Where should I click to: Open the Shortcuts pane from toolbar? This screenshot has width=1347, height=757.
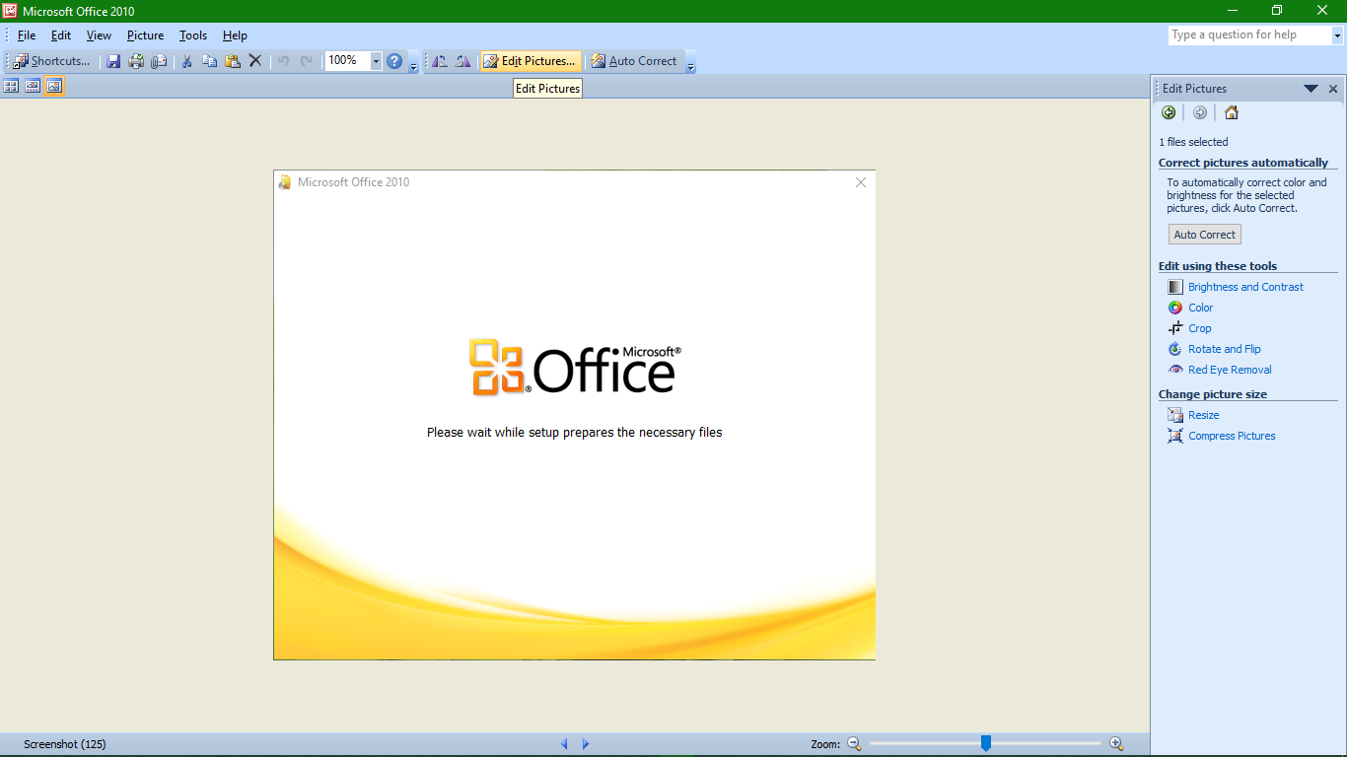51,61
